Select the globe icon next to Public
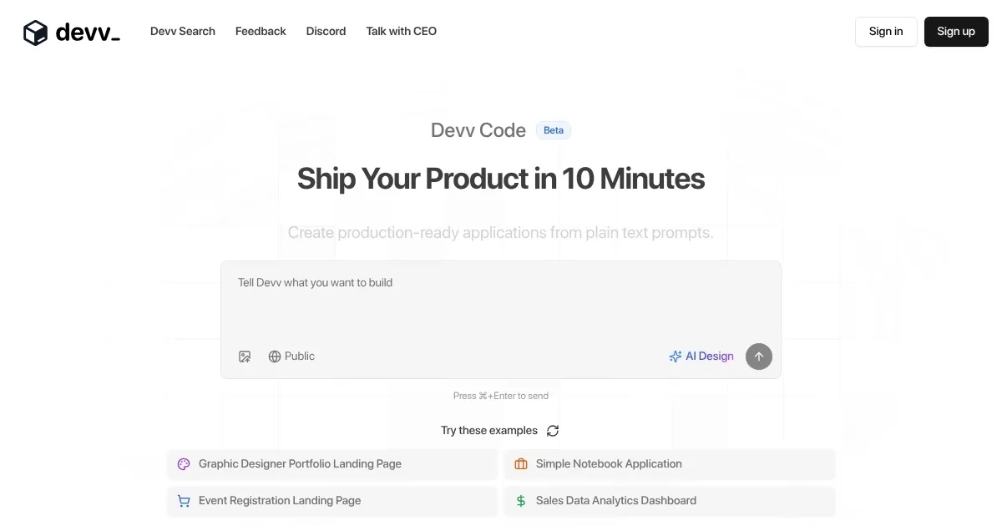Screen dimensions: 1002x526 tap(276, 357)
